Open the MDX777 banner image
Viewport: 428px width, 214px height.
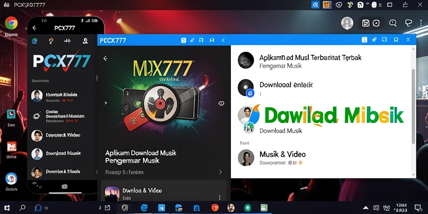pos(164,96)
